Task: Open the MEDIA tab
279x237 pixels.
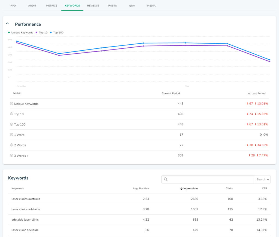Action: pyautogui.click(x=151, y=5)
